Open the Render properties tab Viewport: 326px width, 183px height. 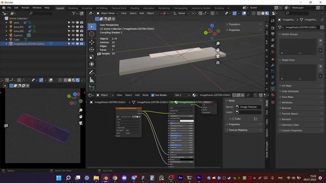(x=273, y=28)
